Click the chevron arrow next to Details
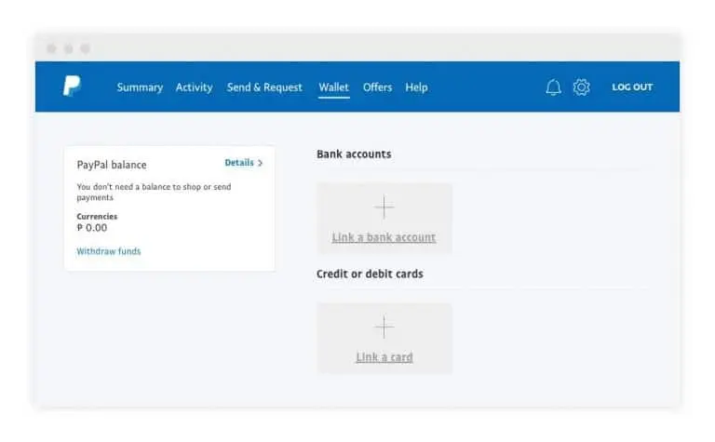This screenshot has width=715, height=442. coord(260,163)
